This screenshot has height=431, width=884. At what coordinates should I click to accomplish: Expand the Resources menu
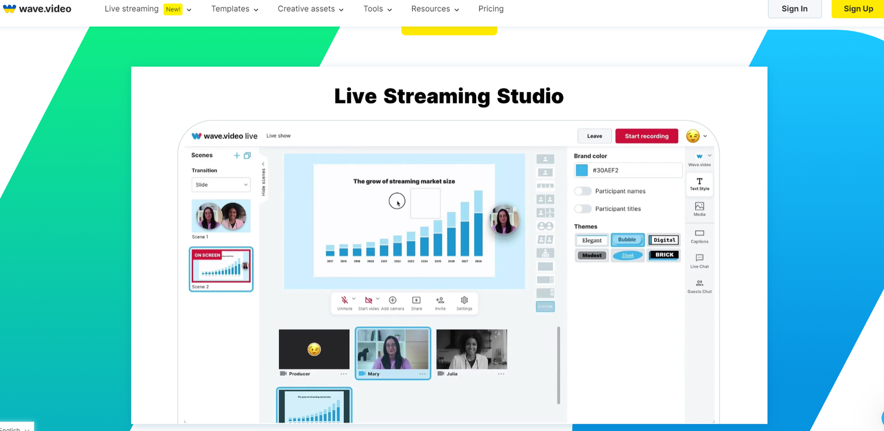tap(435, 9)
